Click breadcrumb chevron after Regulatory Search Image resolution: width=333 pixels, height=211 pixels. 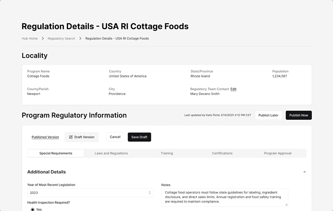point(80,38)
